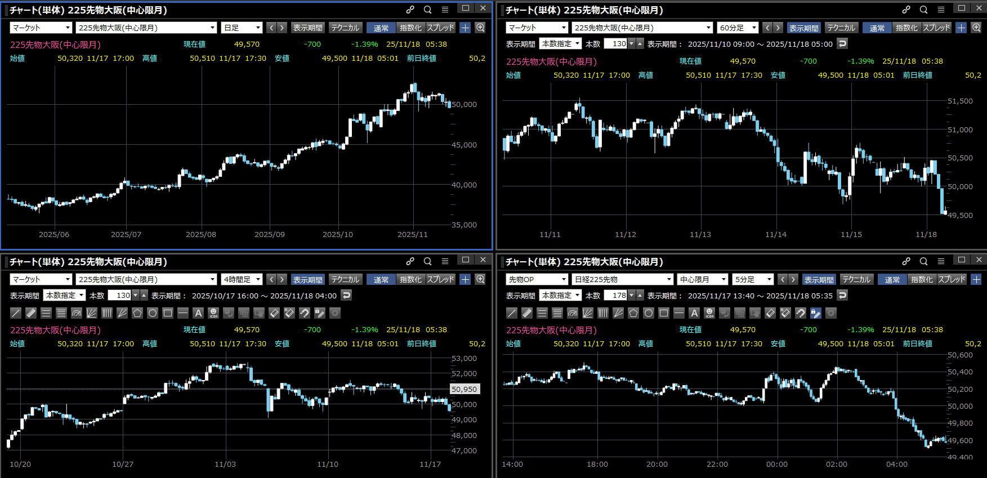Choose the ellipse drawing tool in 5分足 chart
The image size is (987, 478).
point(649,313)
